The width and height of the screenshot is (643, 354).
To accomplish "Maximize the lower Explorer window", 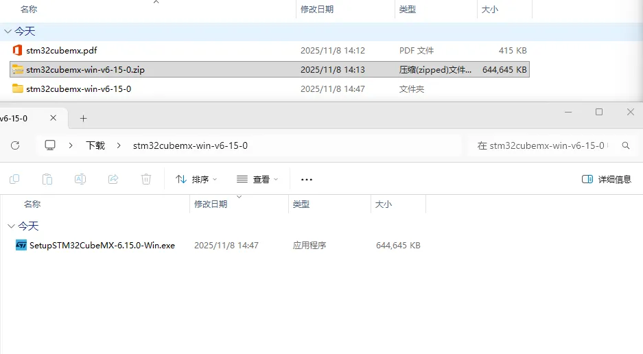I will [x=599, y=112].
